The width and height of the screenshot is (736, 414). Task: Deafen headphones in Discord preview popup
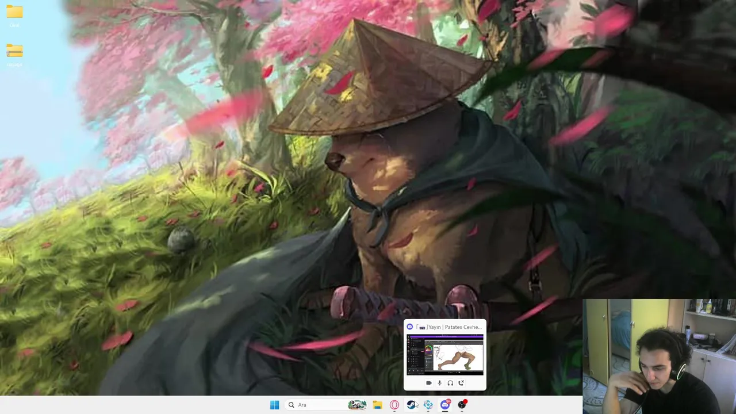pyautogui.click(x=450, y=383)
